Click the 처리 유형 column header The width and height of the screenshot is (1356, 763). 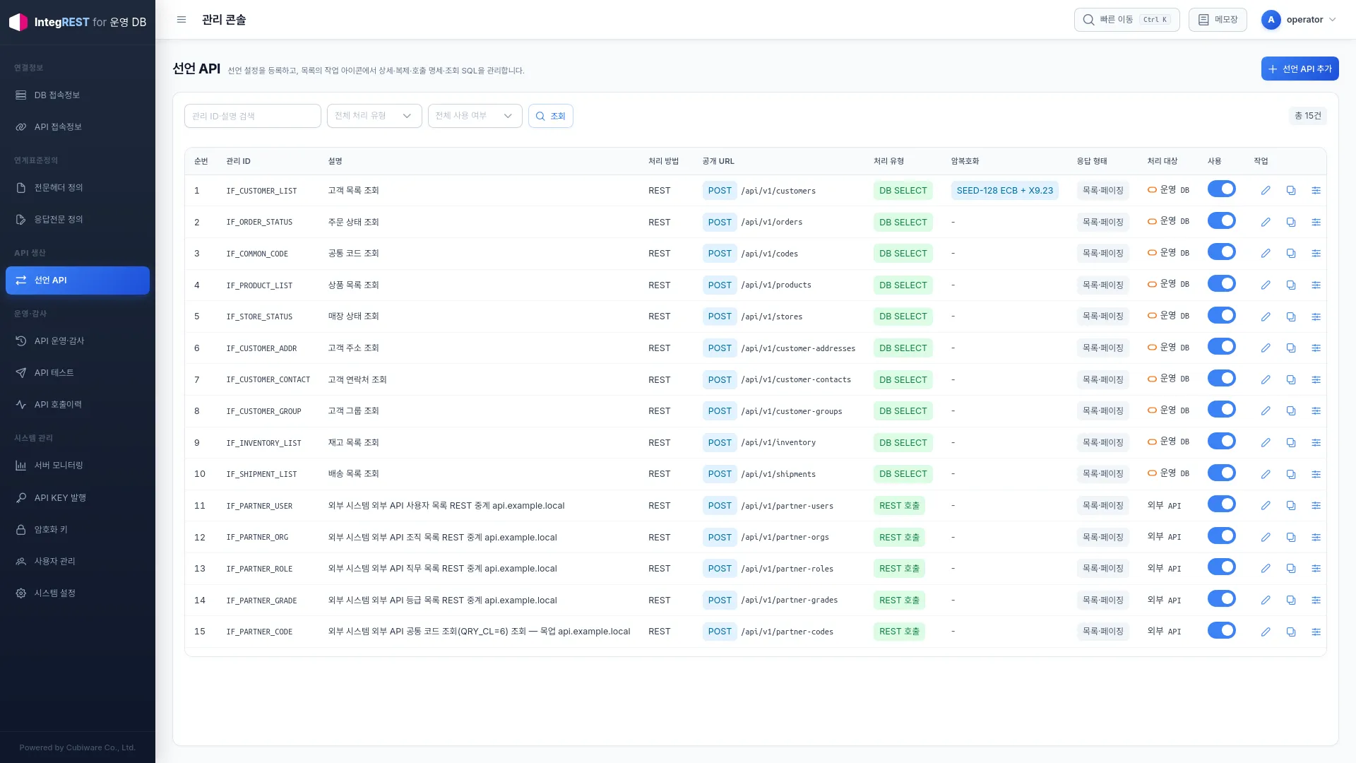pos(888,162)
